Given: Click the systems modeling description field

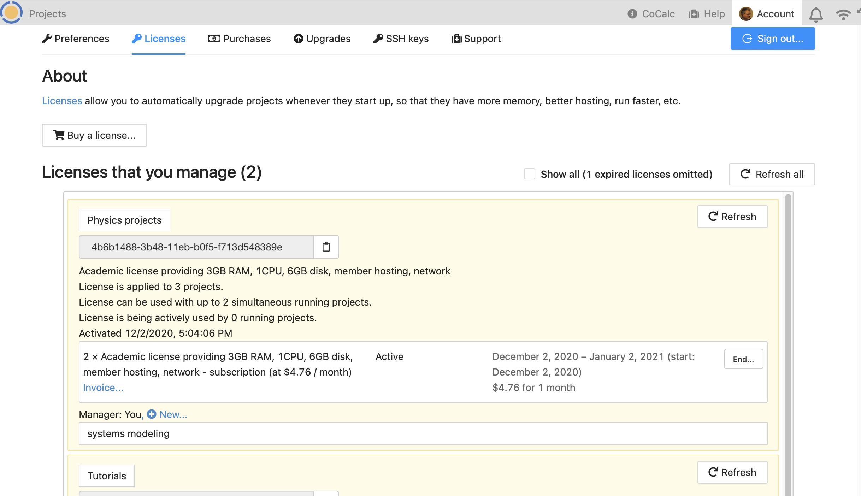Looking at the screenshot, I should click(423, 433).
